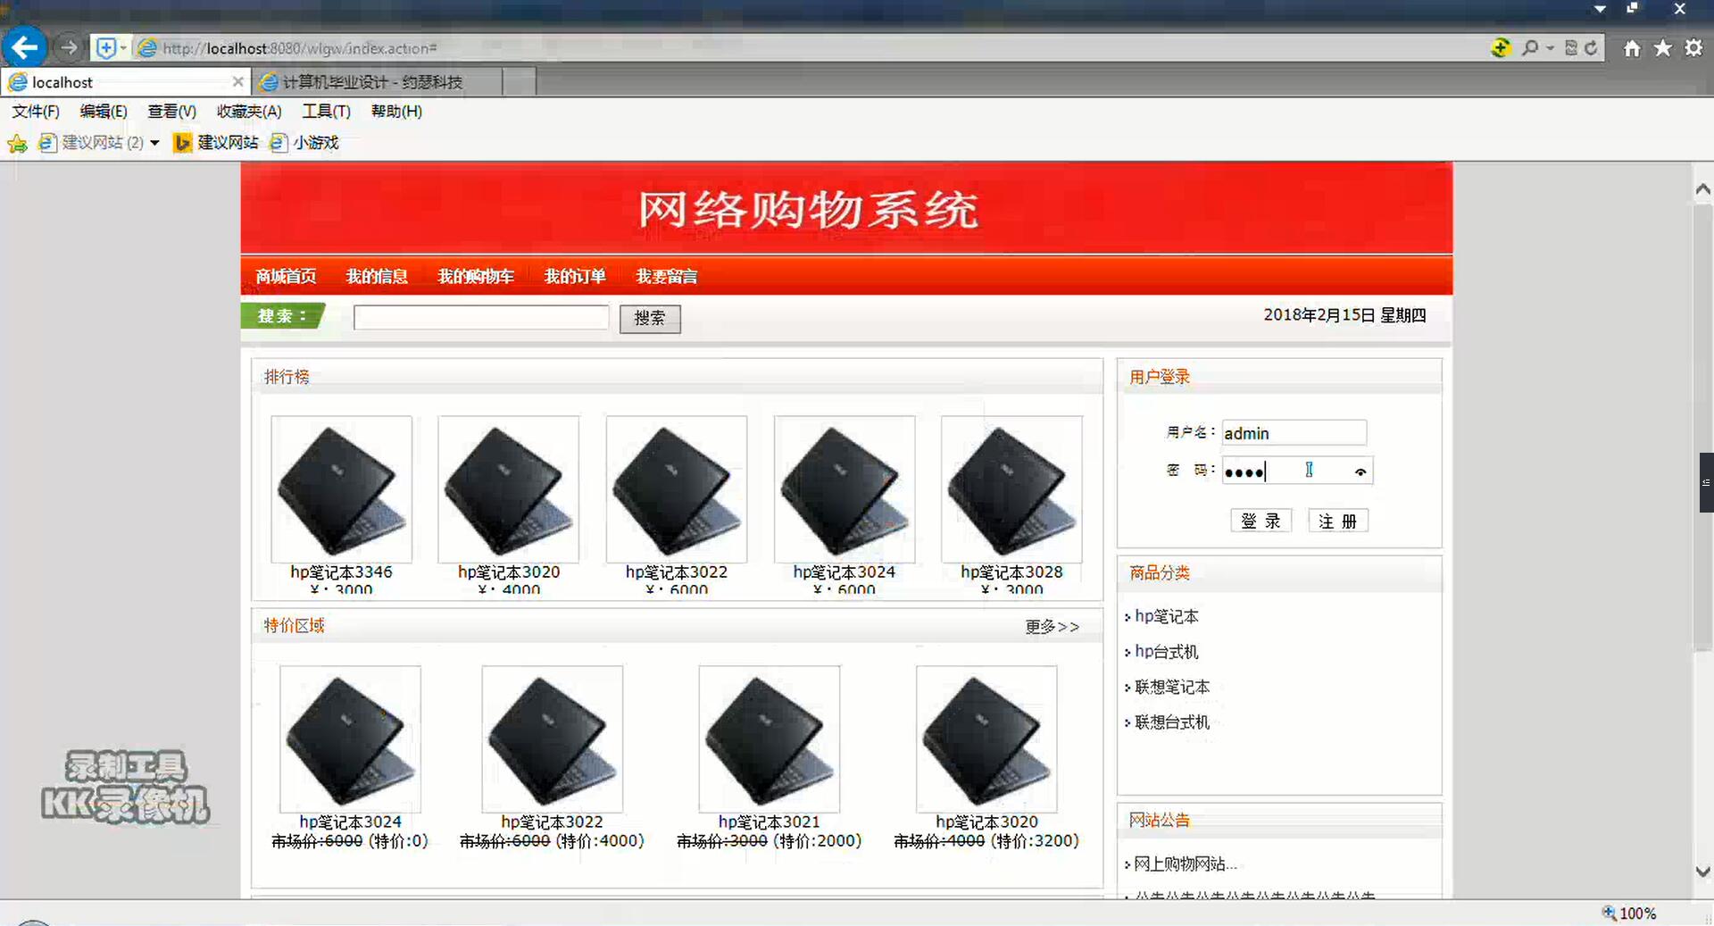The height and width of the screenshot is (926, 1714).
Task: Open 我的购物车 navigation item
Action: tap(475, 276)
